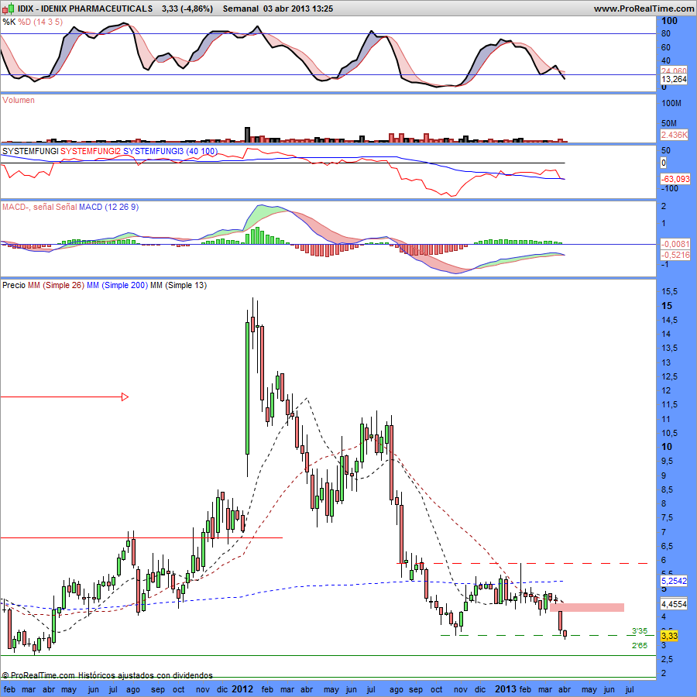Click the green 2'65 support level label
The image size is (697, 697).
click(x=640, y=645)
